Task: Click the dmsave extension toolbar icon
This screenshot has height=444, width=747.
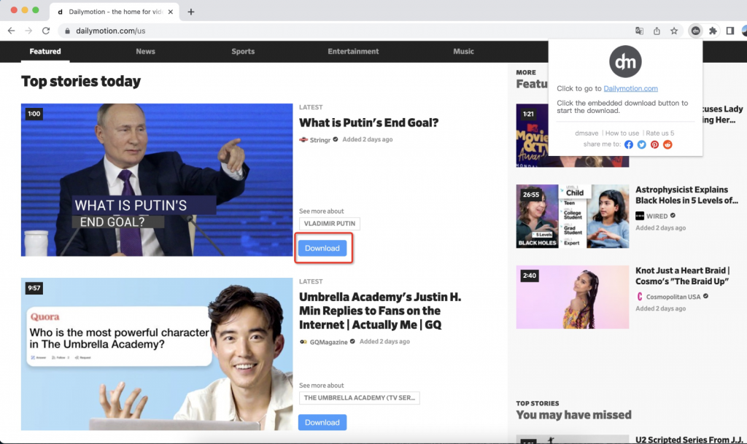Action: (x=695, y=31)
